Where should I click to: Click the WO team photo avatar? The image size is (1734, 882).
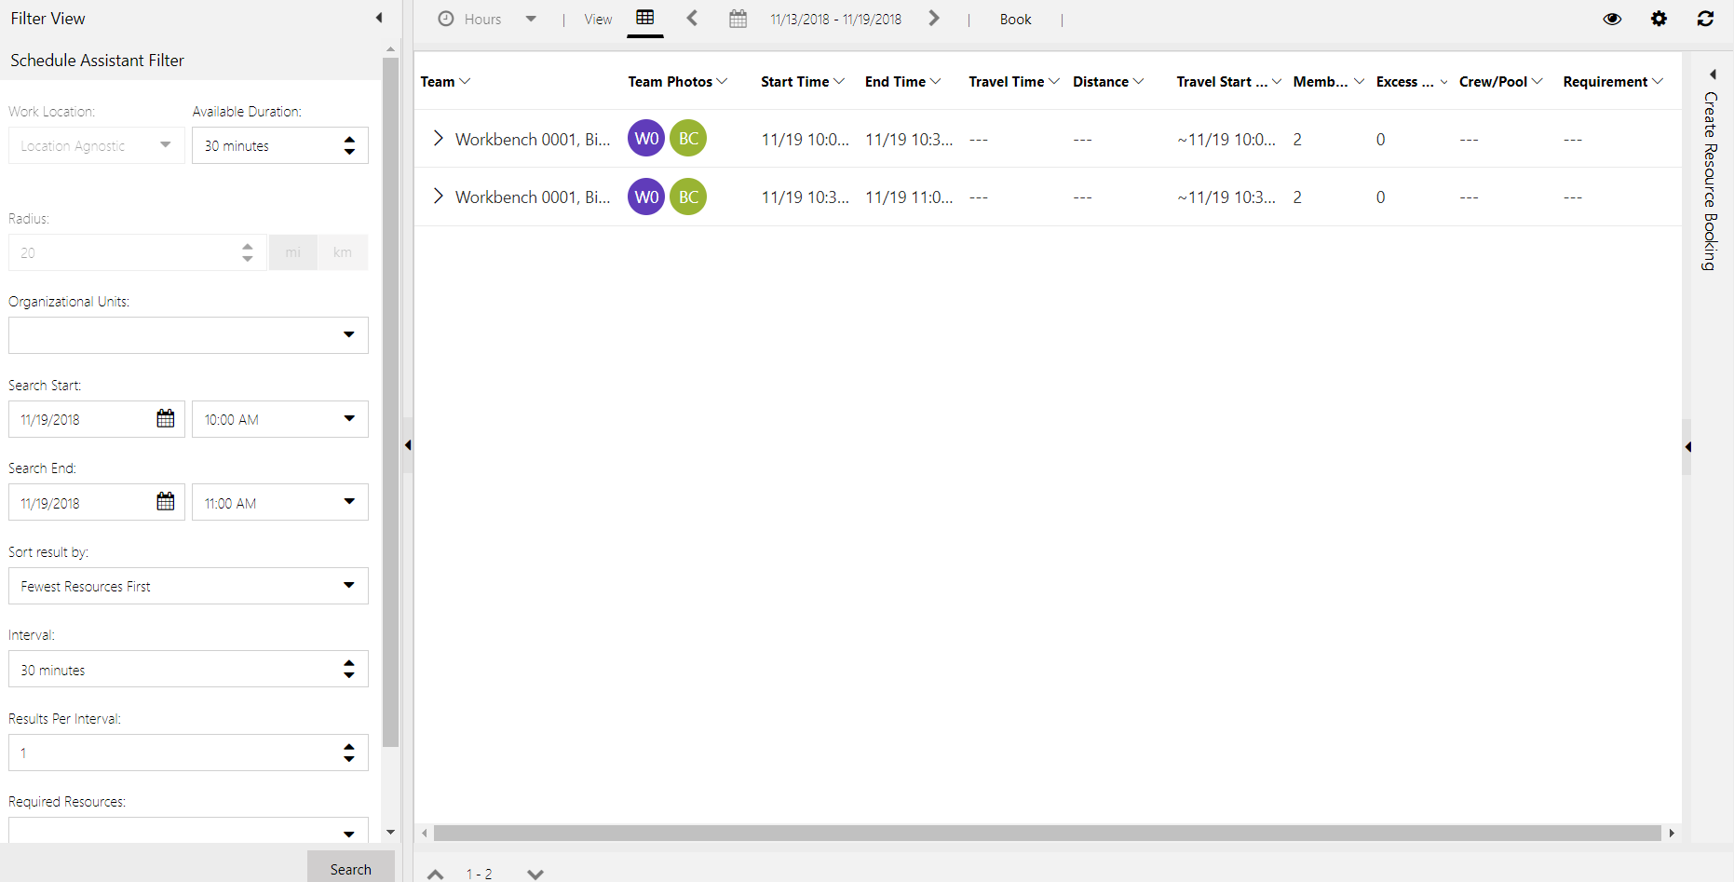pos(645,138)
